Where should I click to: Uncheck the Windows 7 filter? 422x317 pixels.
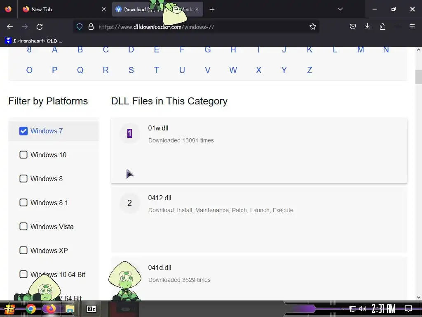(23, 131)
